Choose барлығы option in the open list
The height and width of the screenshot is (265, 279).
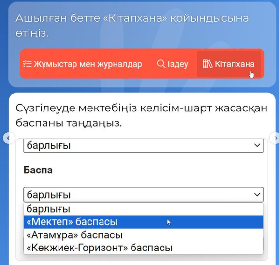point(143,209)
